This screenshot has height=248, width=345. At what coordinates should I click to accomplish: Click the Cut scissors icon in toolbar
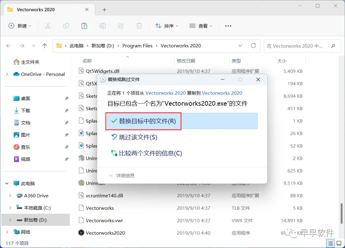click(x=48, y=26)
